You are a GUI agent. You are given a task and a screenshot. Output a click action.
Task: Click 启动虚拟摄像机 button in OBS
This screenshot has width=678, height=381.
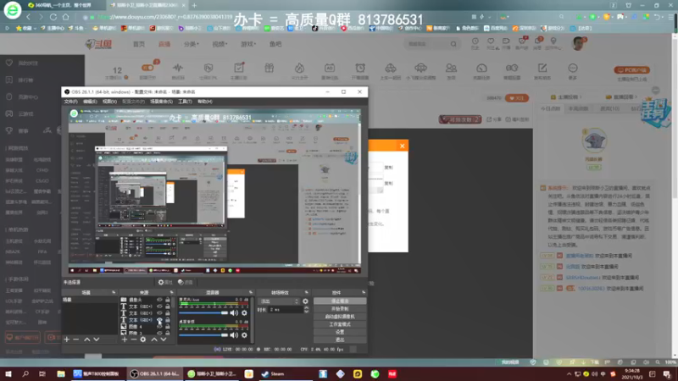pos(340,317)
